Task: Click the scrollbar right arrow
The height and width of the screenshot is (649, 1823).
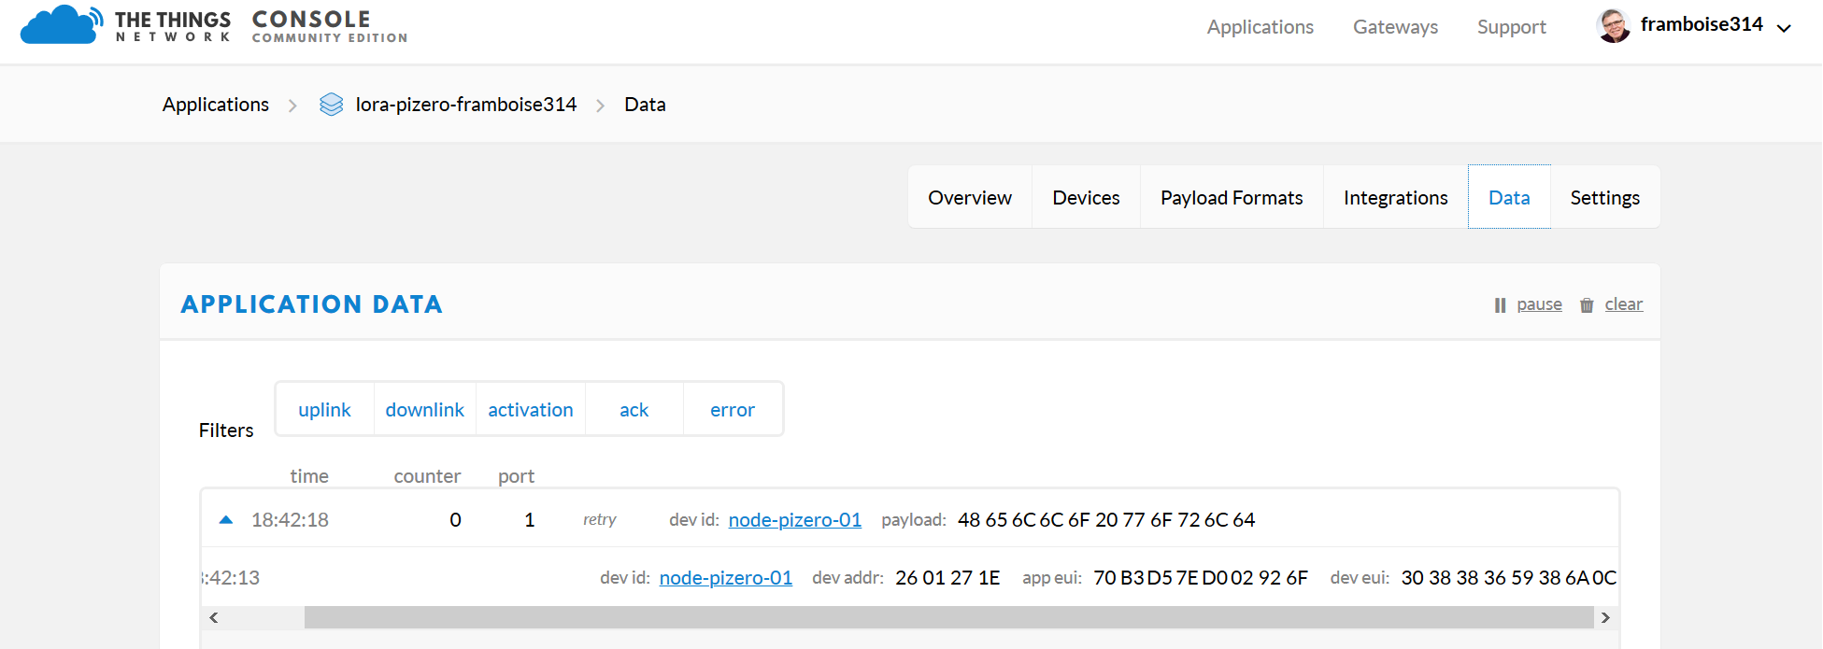Action: point(1606,617)
